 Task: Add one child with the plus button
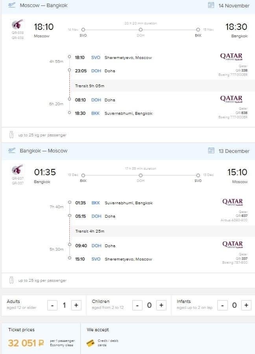pyautogui.click(x=161, y=305)
